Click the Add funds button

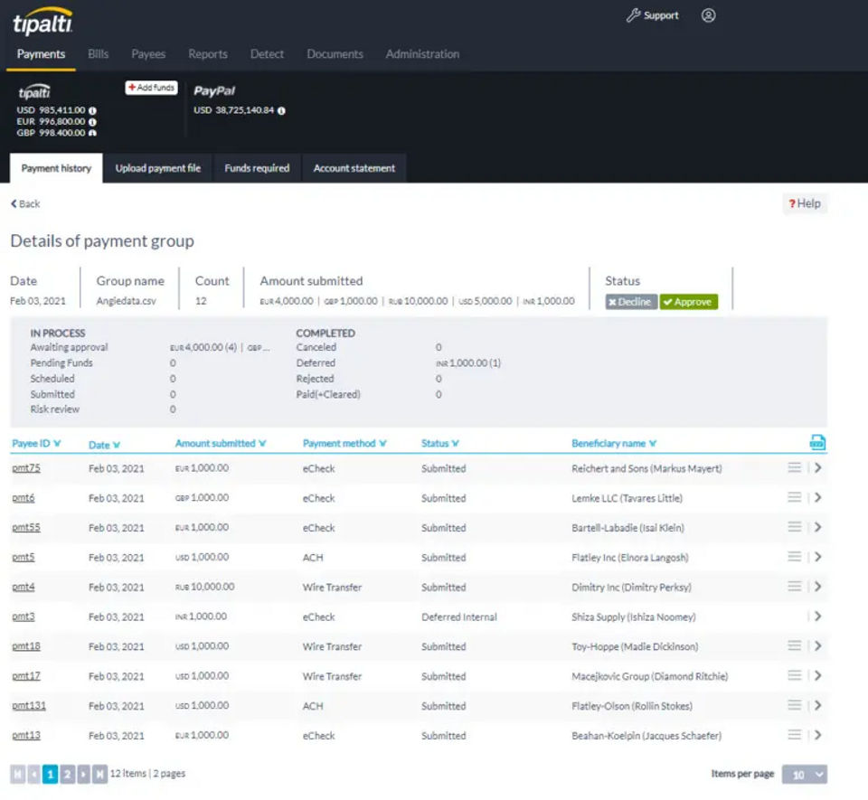151,88
